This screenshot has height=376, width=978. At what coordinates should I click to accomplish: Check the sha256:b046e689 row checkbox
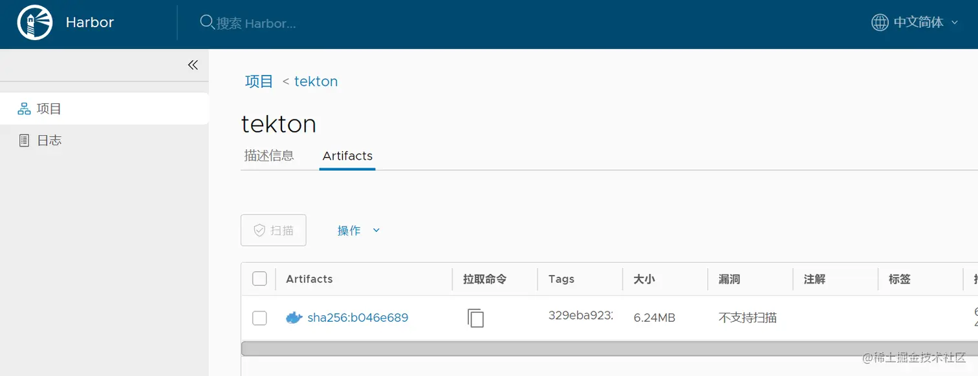point(259,318)
